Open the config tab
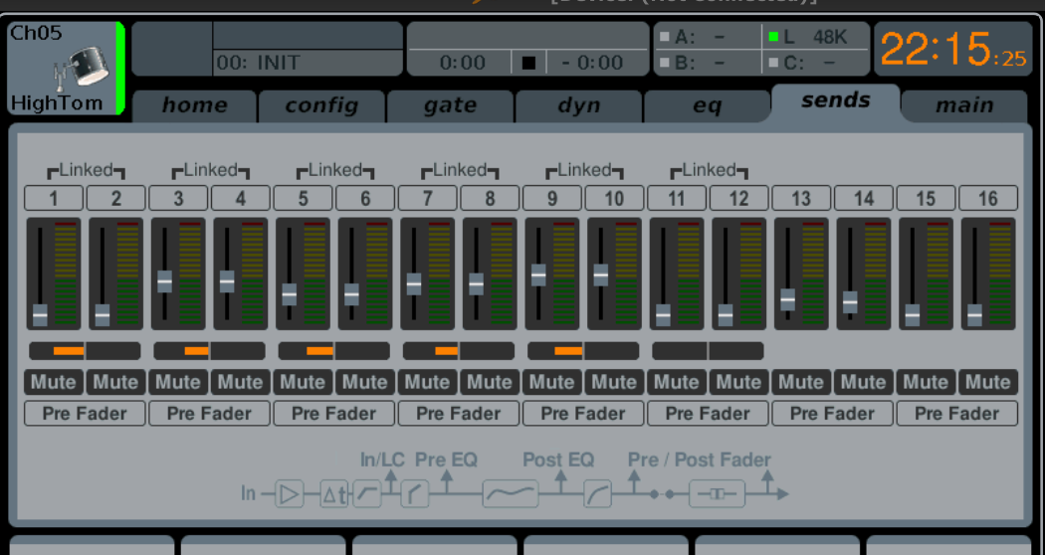Image resolution: width=1045 pixels, height=555 pixels. coord(322,106)
